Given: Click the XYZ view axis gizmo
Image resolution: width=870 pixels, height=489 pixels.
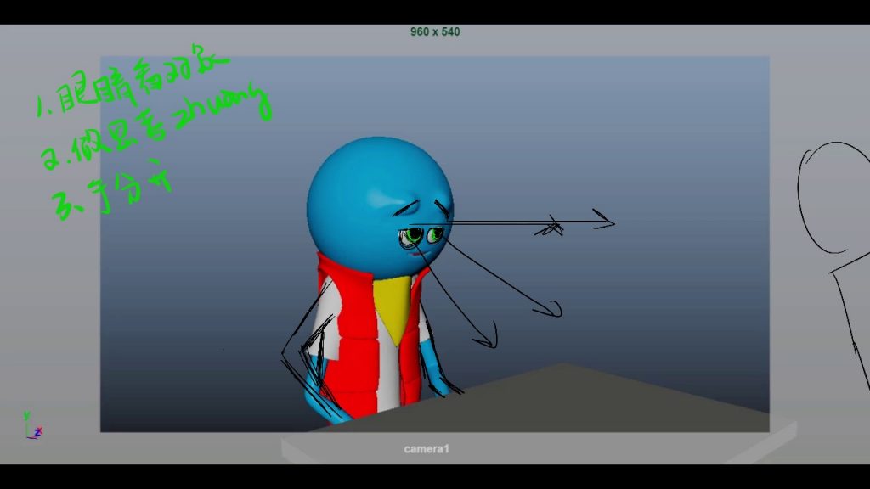Looking at the screenshot, I should [33, 425].
